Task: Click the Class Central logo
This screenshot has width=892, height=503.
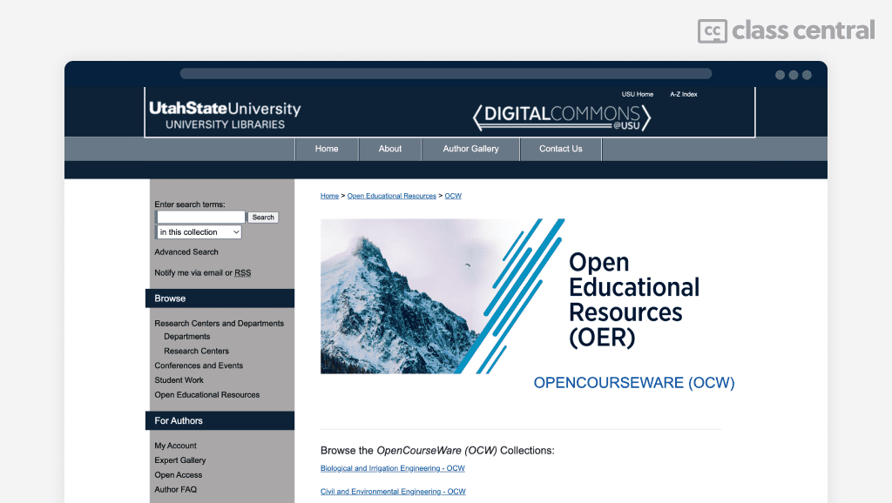Action: pyautogui.click(x=786, y=30)
